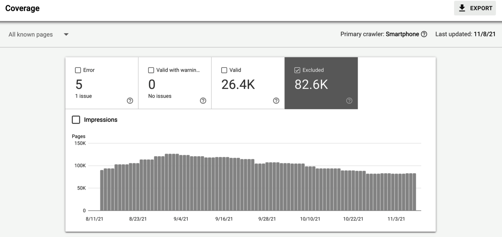Open help icon in the Valid card

(x=276, y=101)
